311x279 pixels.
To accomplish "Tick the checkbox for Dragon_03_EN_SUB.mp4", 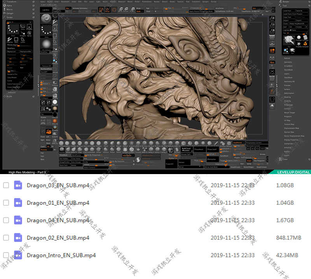I will coord(6,185).
